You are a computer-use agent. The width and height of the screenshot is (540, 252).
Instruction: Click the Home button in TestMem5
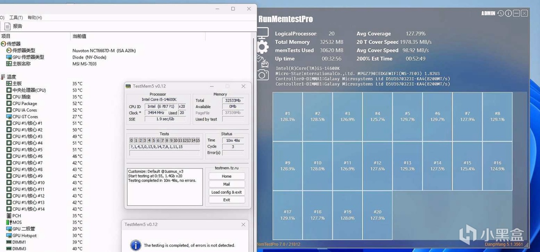227,176
